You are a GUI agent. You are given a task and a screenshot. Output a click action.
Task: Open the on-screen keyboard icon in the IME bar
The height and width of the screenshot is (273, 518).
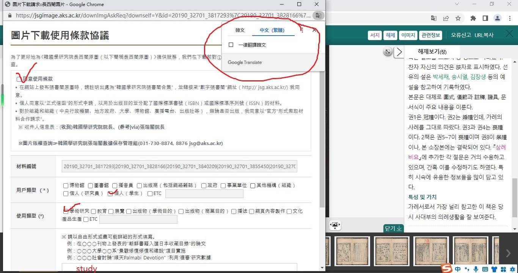[485, 268]
